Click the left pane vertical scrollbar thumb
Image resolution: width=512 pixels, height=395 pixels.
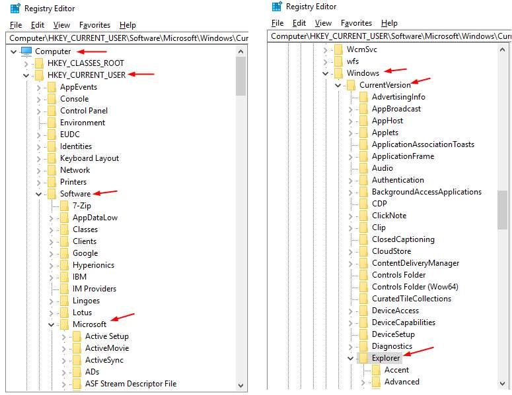coord(240,76)
